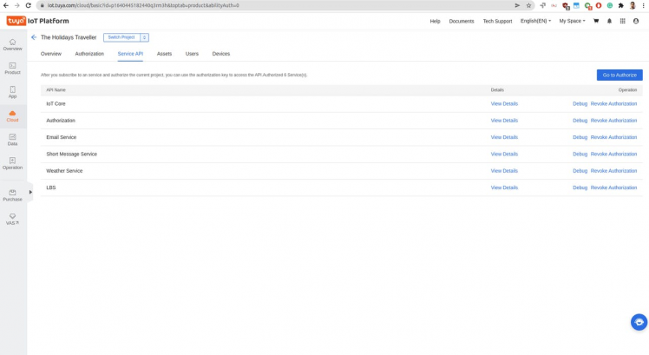The height and width of the screenshot is (355, 649).
Task: View Details for Short Message Service
Action: point(504,154)
